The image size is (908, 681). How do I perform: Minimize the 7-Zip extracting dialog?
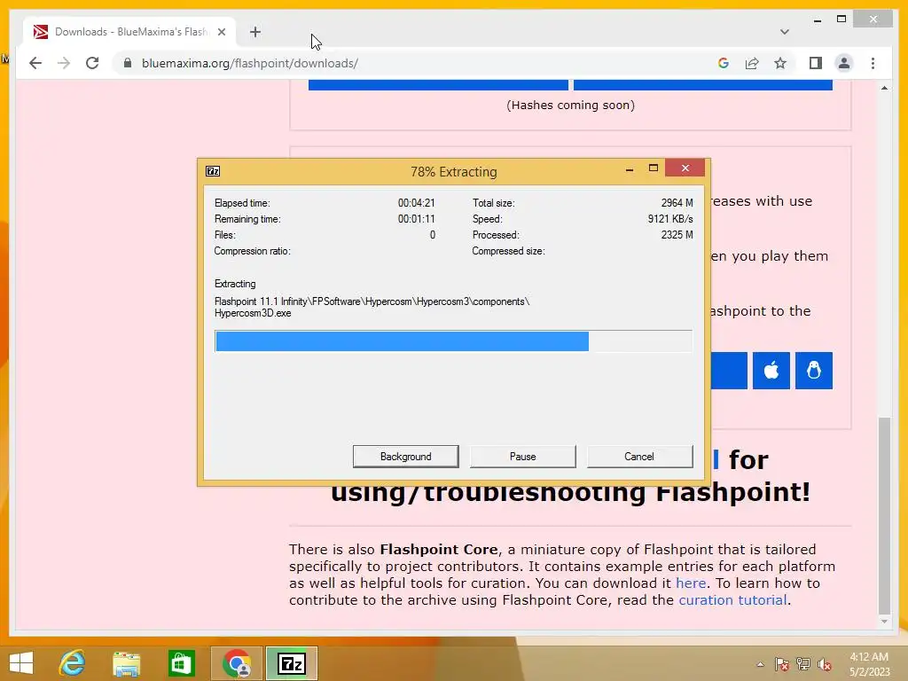pos(630,169)
